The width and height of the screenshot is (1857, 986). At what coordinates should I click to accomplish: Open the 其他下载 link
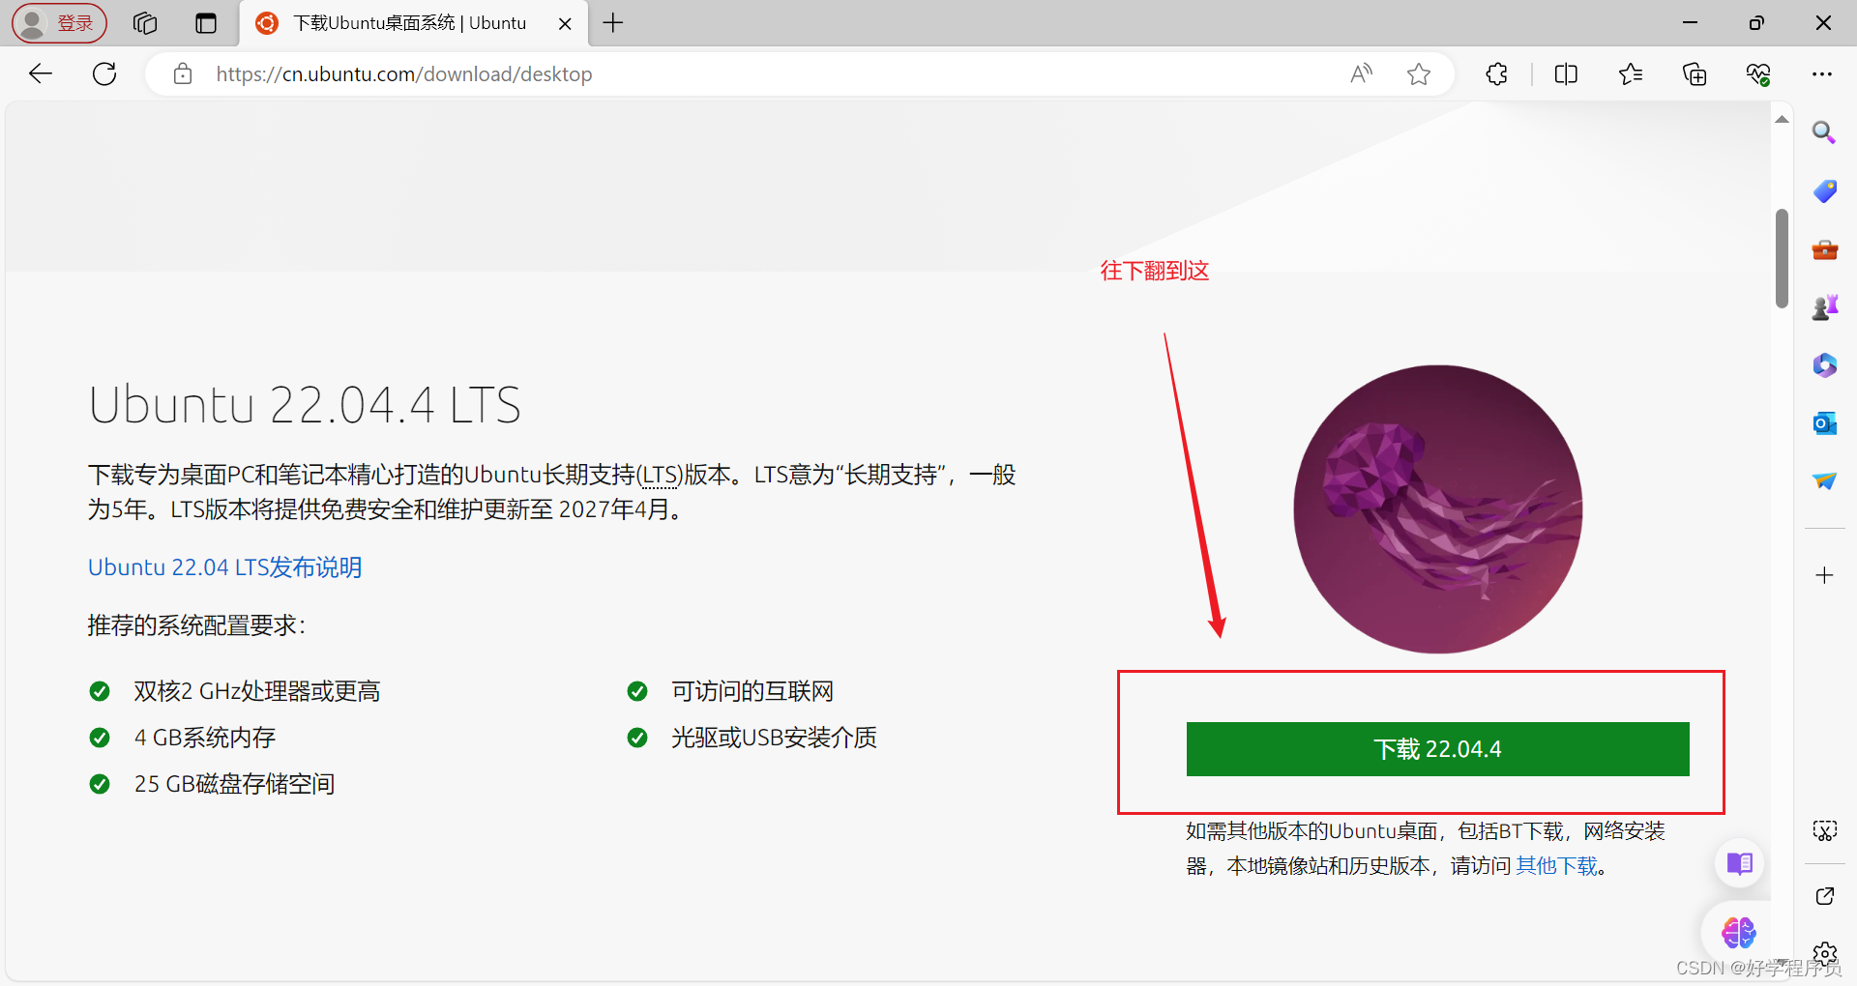(1555, 865)
